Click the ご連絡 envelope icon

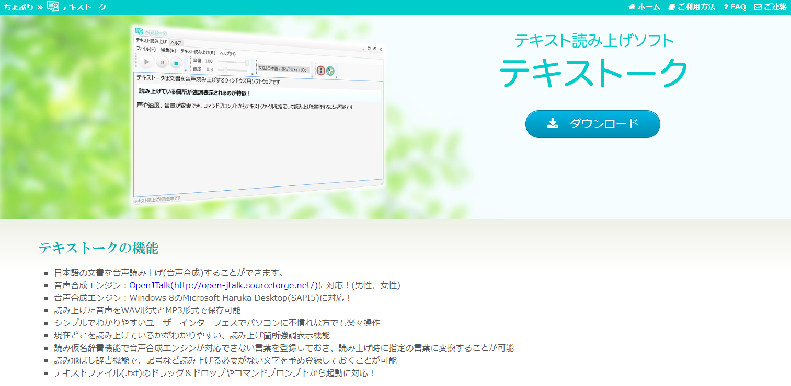(x=759, y=7)
